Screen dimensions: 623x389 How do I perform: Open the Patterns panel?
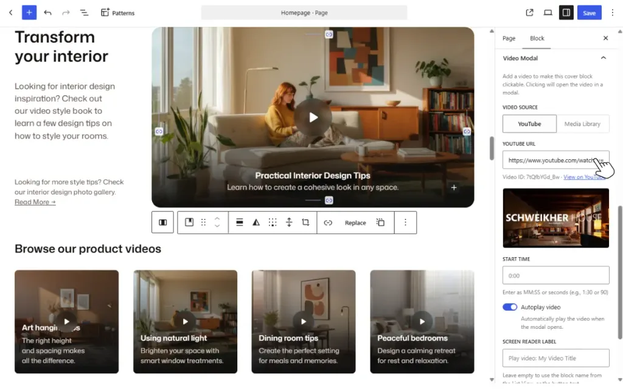(117, 13)
